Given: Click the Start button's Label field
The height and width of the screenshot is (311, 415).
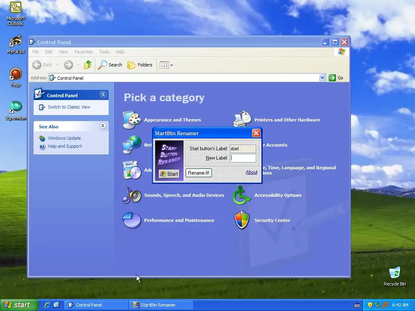Looking at the screenshot, I should click(243, 149).
